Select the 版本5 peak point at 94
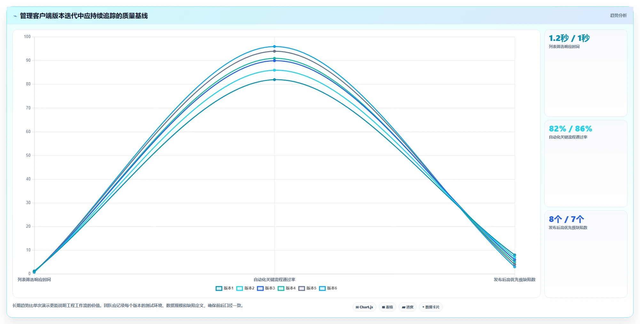The image size is (640, 324). coord(274,51)
